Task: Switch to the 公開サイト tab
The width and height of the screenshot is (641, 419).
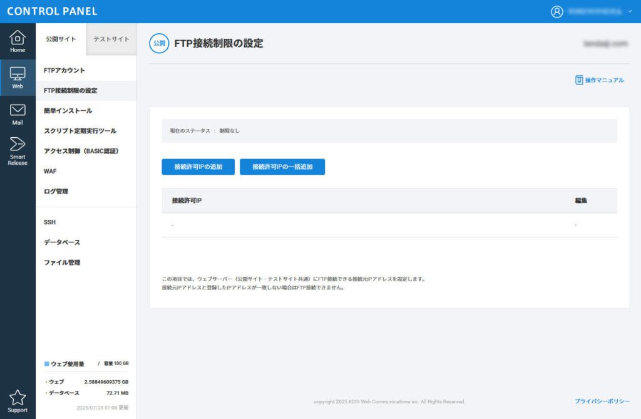Action: point(61,39)
